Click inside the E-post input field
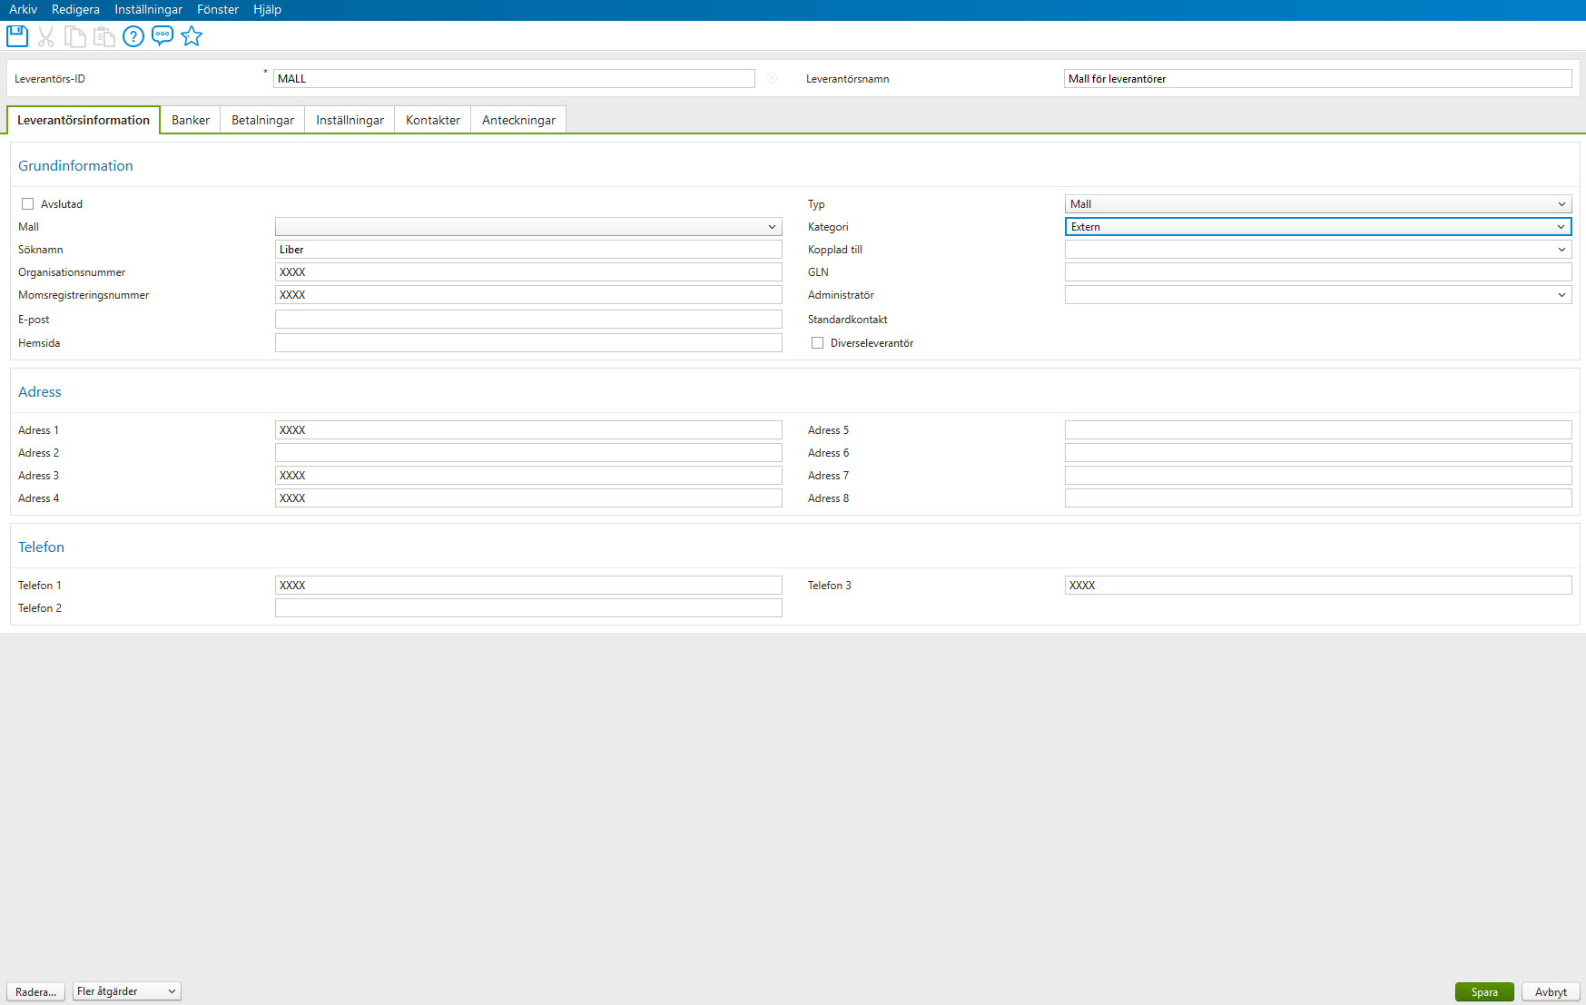This screenshot has height=1005, width=1586. 528,319
